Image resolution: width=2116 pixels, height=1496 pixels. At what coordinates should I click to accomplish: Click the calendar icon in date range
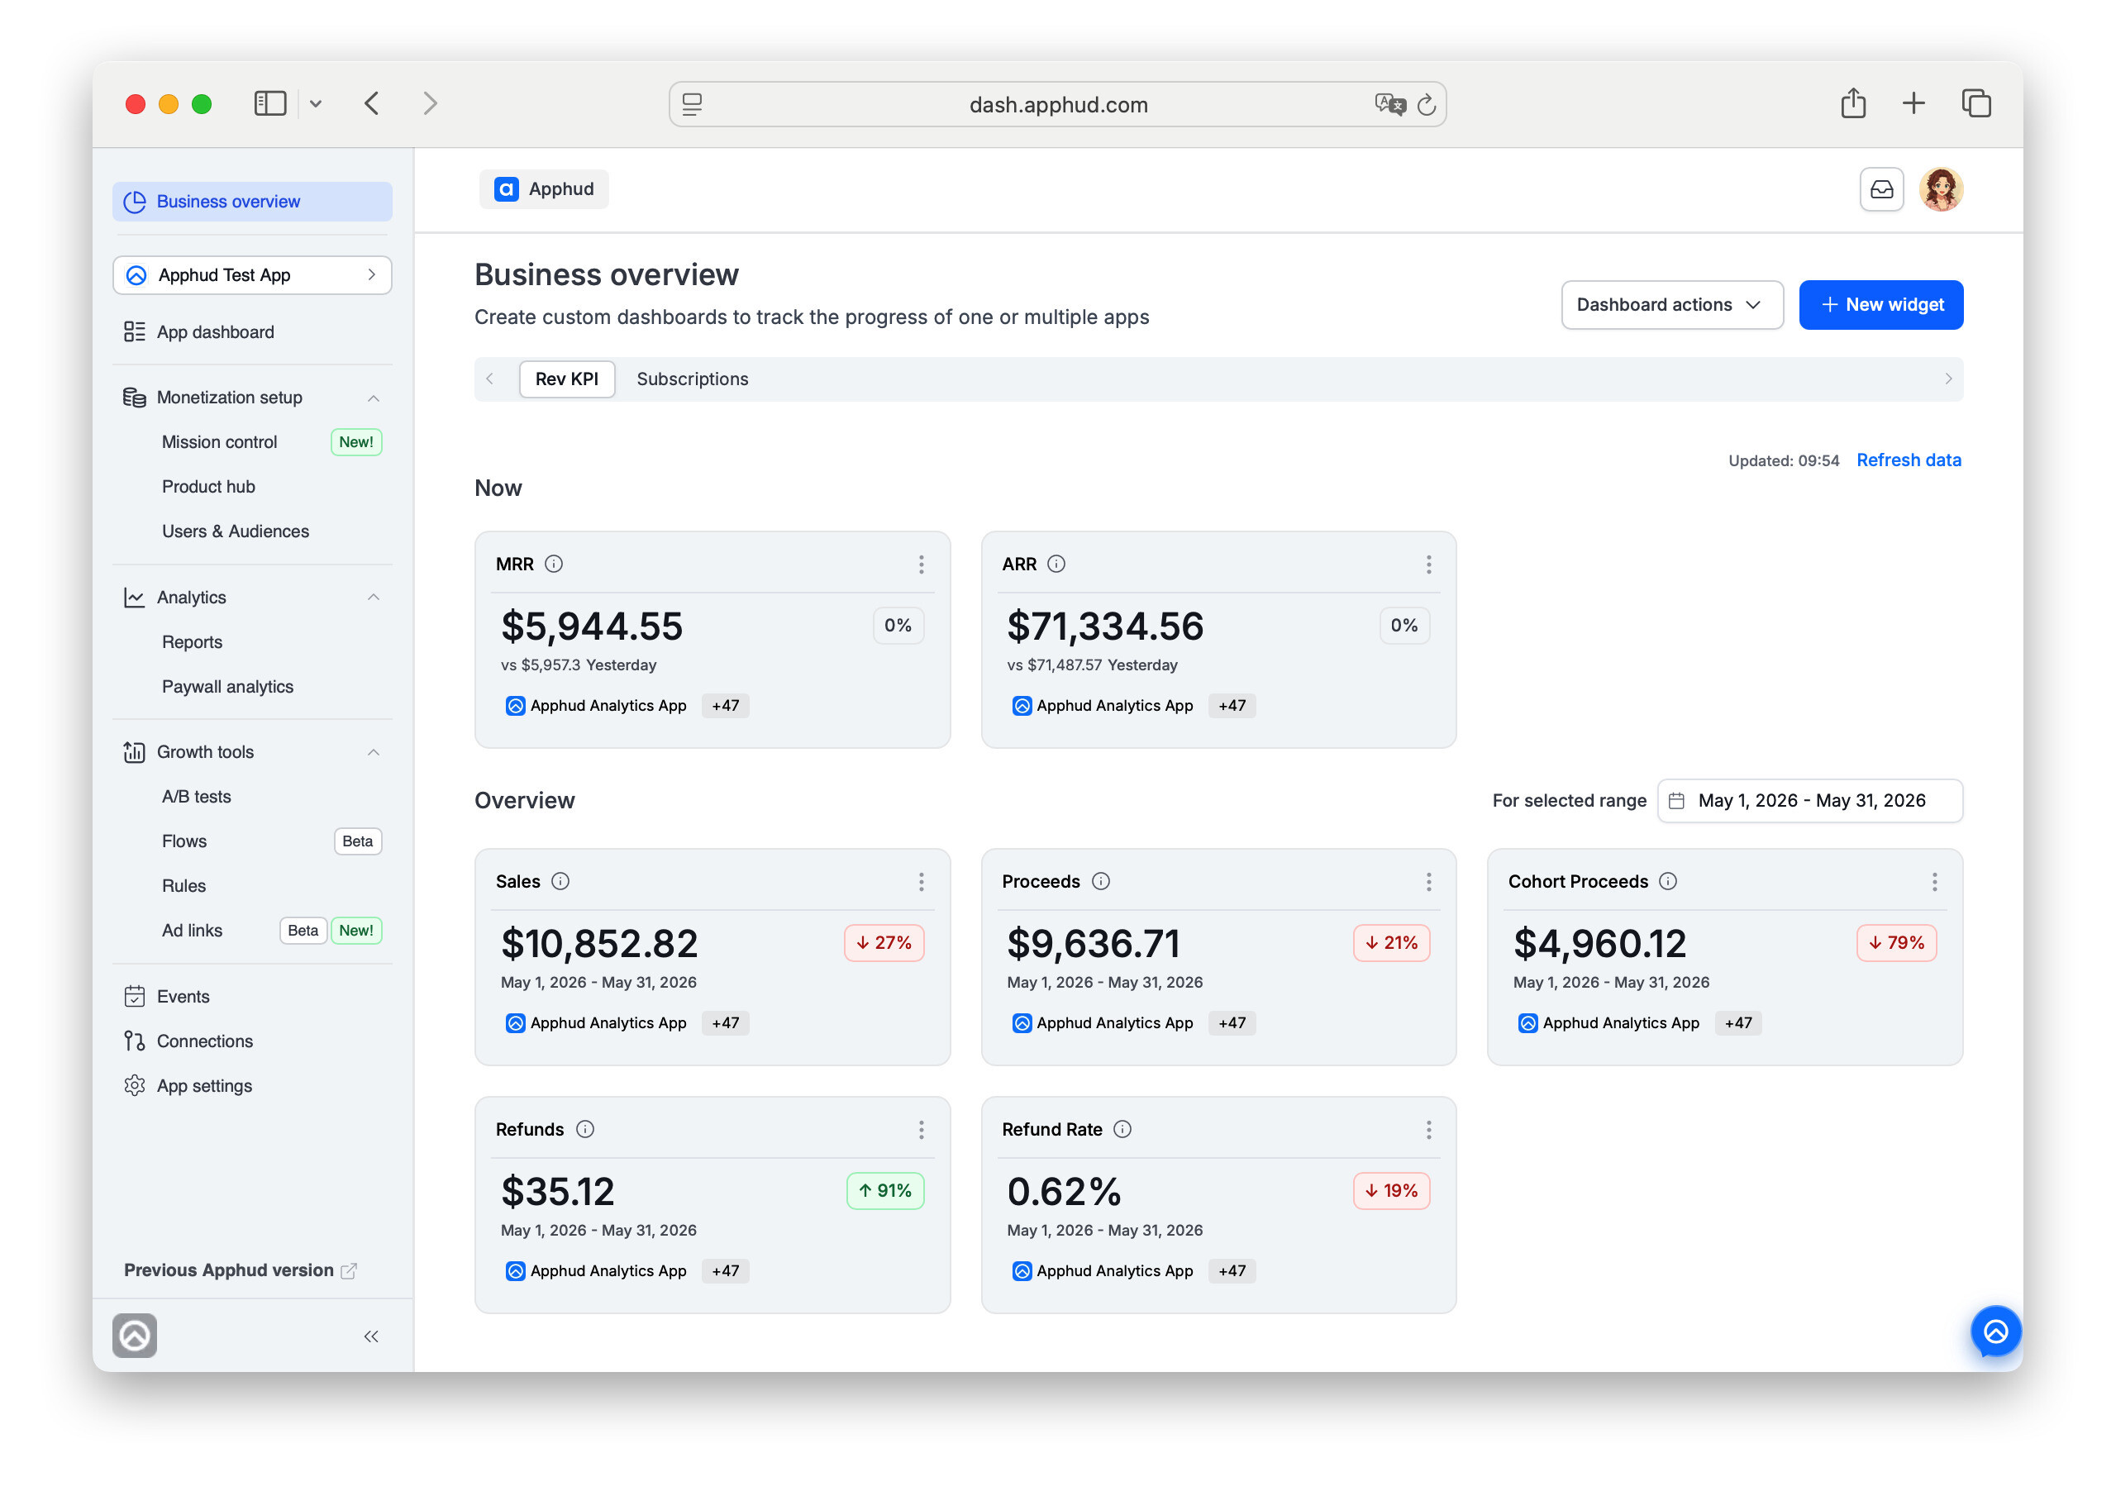click(x=1676, y=801)
